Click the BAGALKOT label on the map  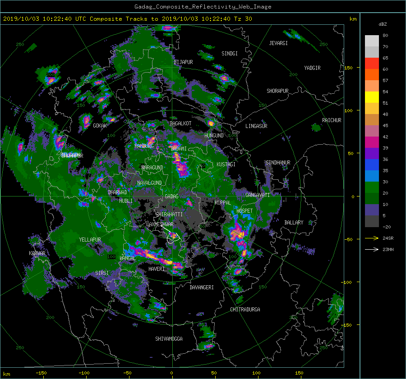[180, 123]
